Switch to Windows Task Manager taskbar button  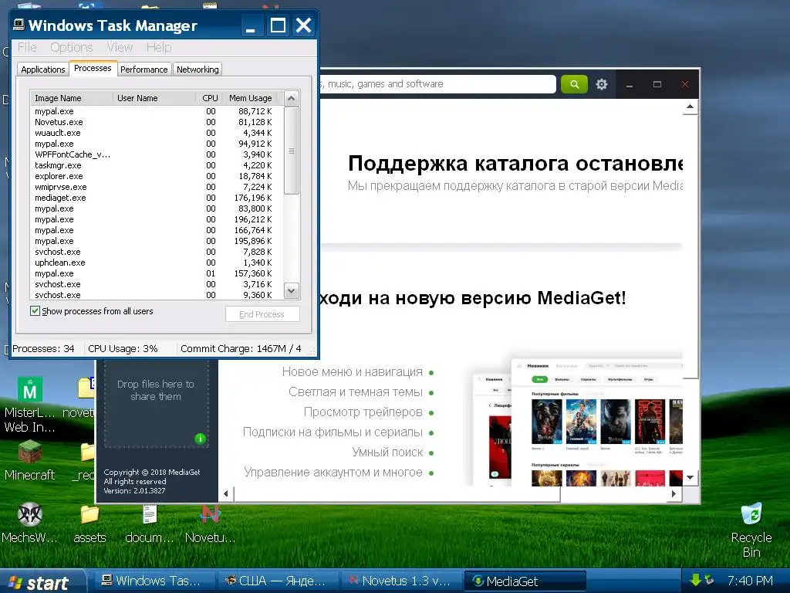pos(154,581)
